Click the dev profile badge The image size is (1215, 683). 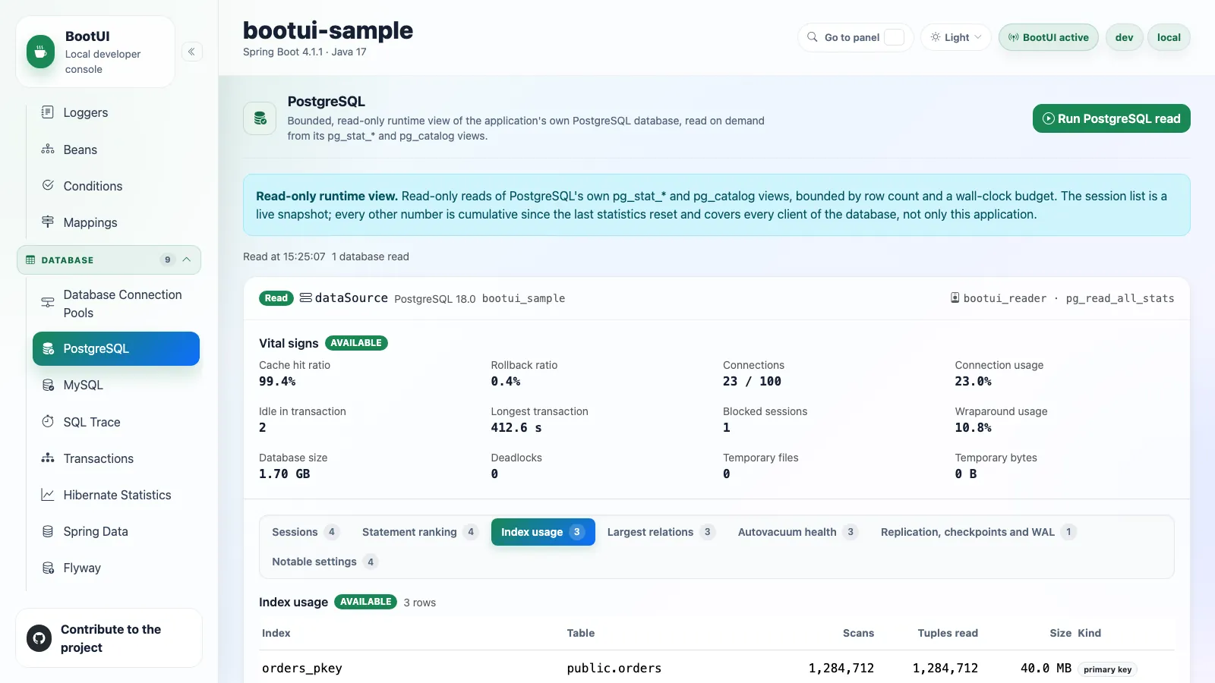[x=1124, y=37]
